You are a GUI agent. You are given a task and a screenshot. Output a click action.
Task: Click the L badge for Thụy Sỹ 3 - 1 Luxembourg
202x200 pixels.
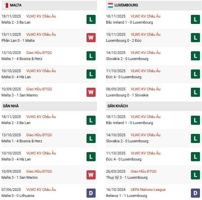pos(195,174)
